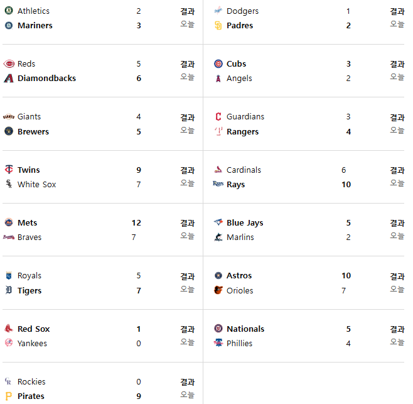Click the Diamondbacks team logo
Viewport: 413px width, 404px height.
9,79
